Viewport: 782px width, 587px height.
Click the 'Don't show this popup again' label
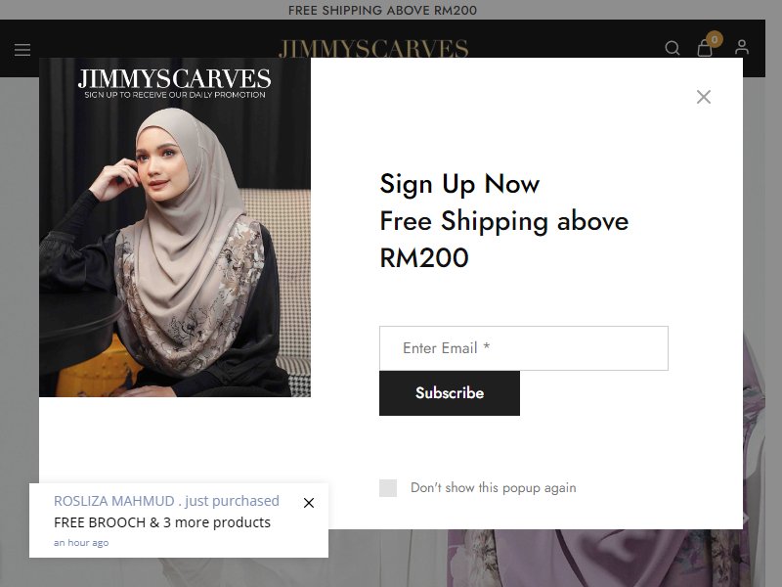tap(494, 487)
